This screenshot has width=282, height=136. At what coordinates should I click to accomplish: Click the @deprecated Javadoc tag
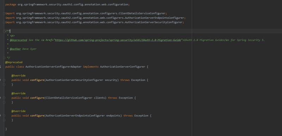[18, 40]
